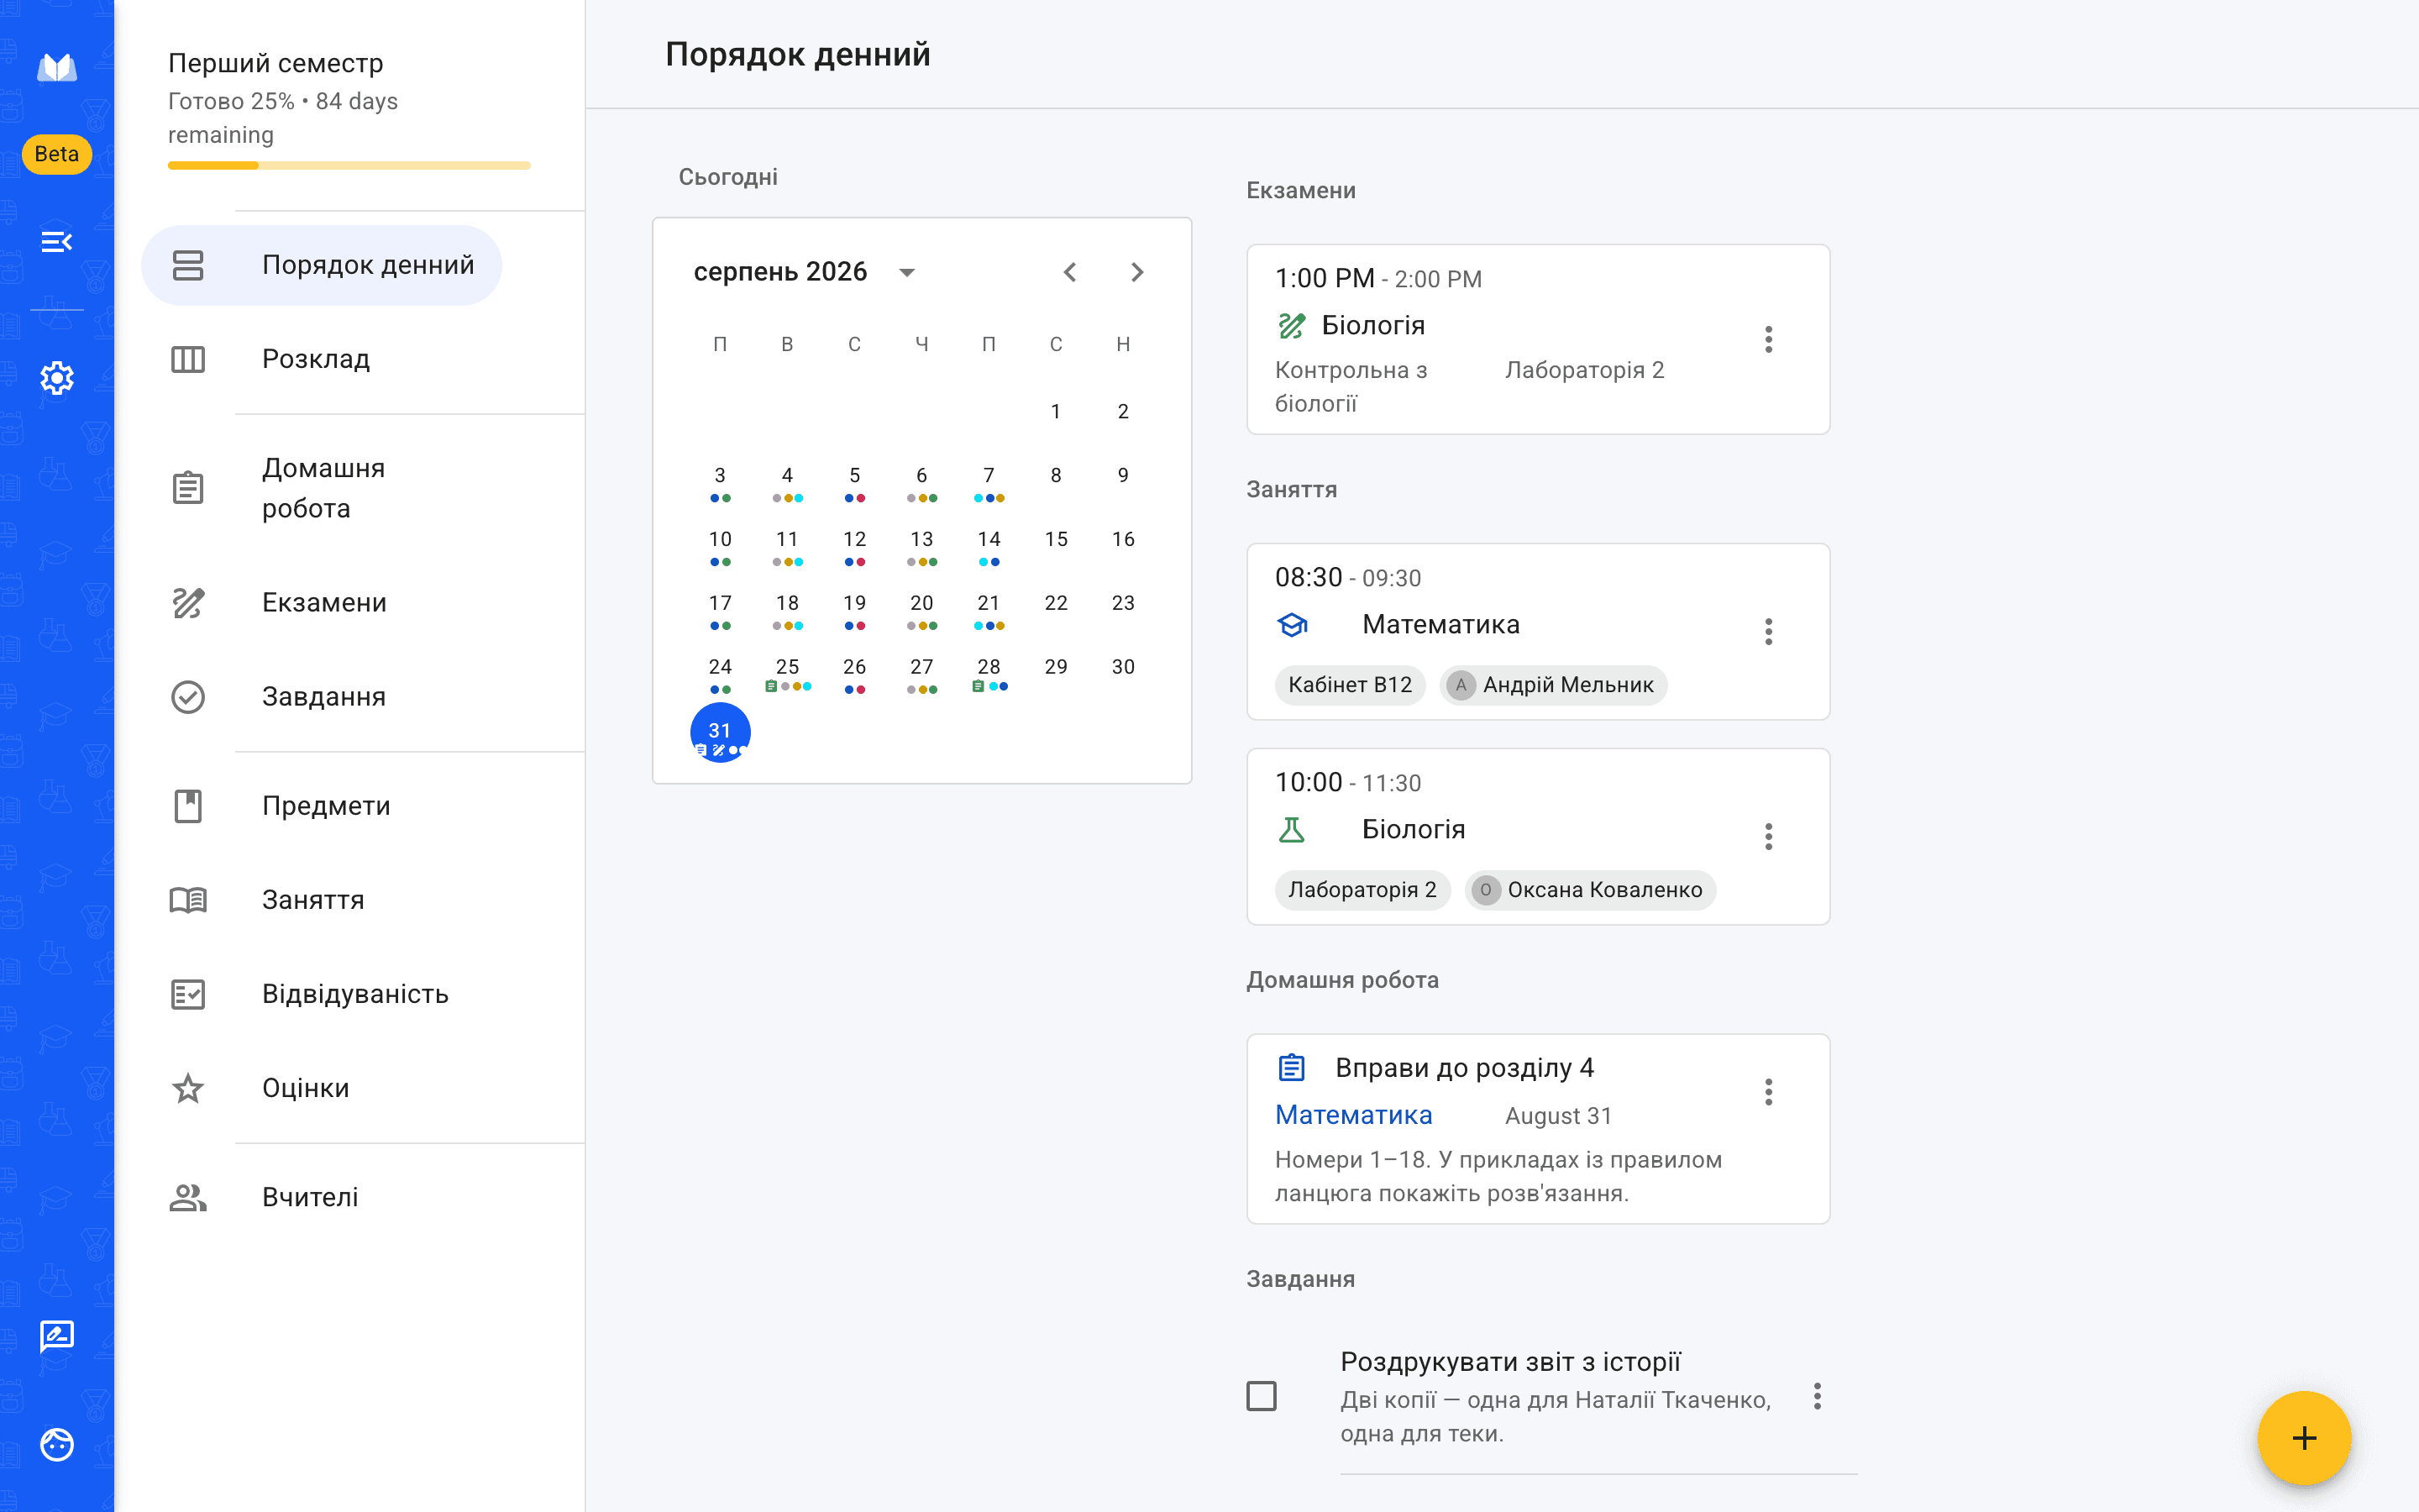Open Порядок денний in sidebar
Viewport: 2419px width, 1512px height.
[321, 265]
